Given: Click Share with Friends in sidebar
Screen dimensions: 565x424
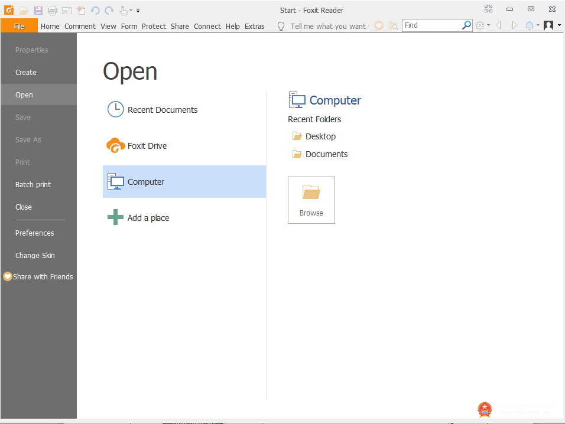Looking at the screenshot, I should coord(38,276).
